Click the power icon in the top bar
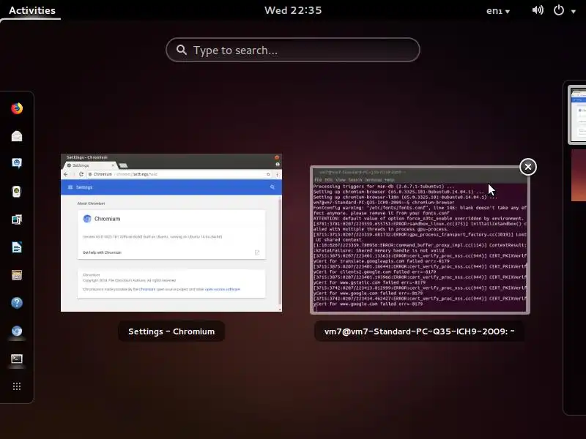This screenshot has height=439, width=586. [x=559, y=10]
